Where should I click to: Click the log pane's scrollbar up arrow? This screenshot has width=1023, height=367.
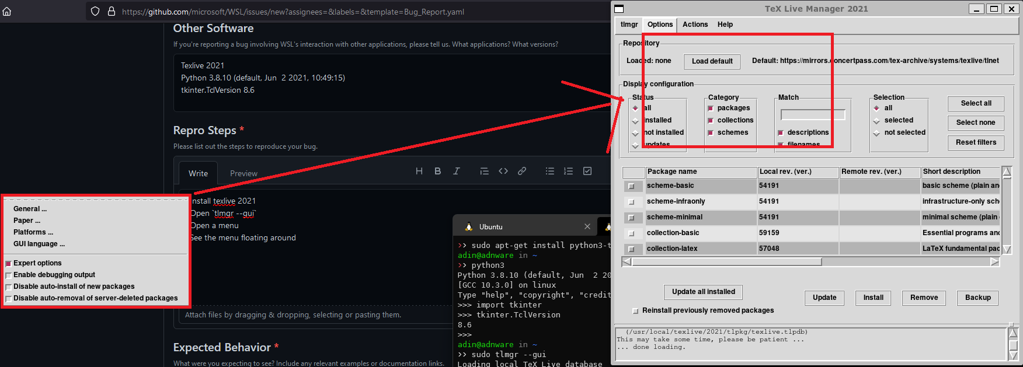1013,333
